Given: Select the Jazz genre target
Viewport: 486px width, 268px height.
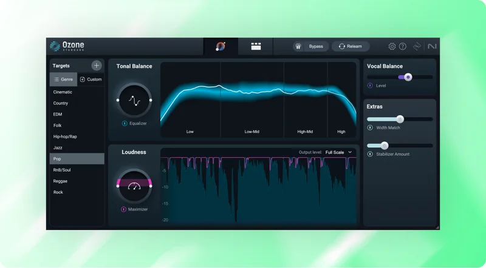Looking at the screenshot, I should 77,147.
